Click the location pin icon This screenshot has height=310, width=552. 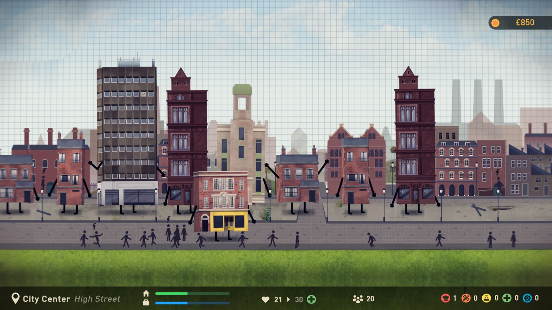pyautogui.click(x=15, y=298)
